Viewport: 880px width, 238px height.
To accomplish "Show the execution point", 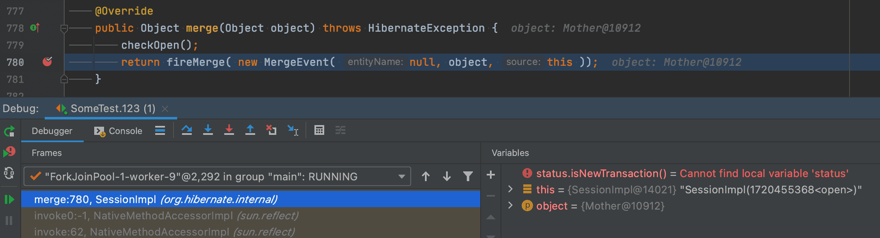I will pos(160,130).
